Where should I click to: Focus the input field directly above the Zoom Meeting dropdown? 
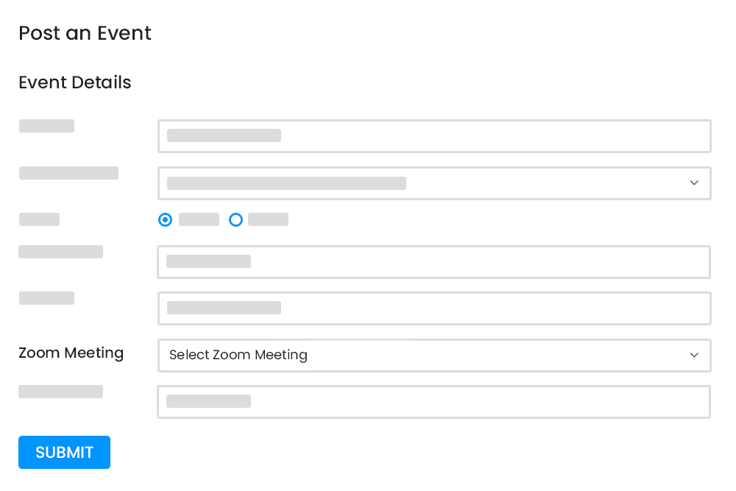tap(434, 308)
